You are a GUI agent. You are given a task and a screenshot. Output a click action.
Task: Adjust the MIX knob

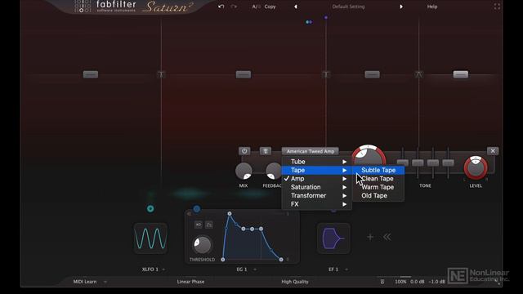pos(244,171)
